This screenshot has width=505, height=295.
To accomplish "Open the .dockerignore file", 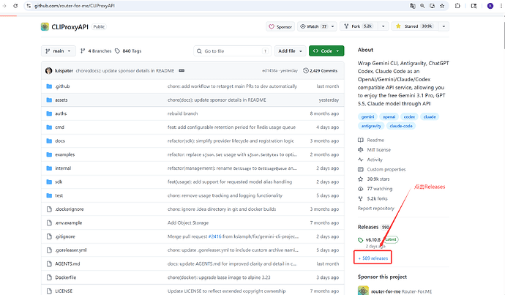I will click(70, 209).
